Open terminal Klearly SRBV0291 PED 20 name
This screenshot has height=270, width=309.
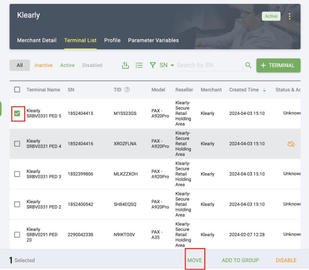[x=42, y=235]
